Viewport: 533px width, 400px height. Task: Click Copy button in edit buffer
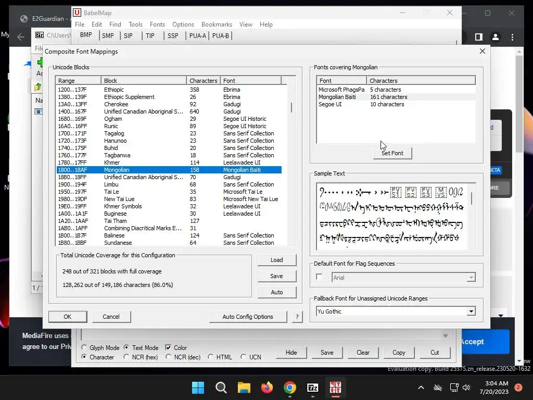pyautogui.click(x=399, y=353)
